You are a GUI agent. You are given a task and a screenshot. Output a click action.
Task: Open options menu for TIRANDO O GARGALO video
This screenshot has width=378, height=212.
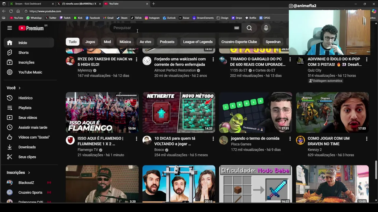click(290, 59)
